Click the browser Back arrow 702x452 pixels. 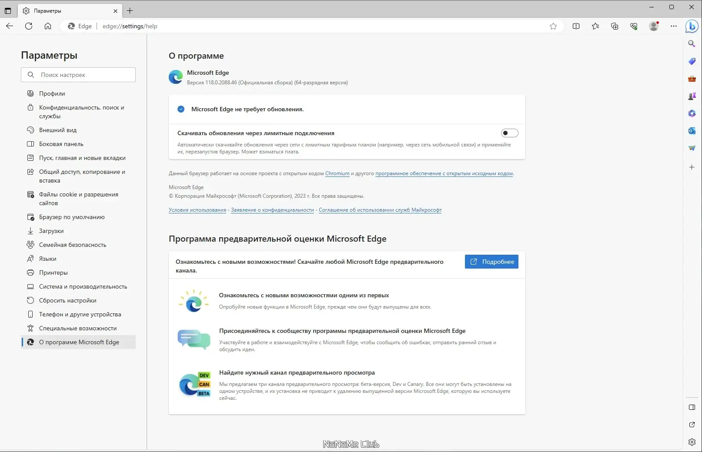(x=10, y=26)
